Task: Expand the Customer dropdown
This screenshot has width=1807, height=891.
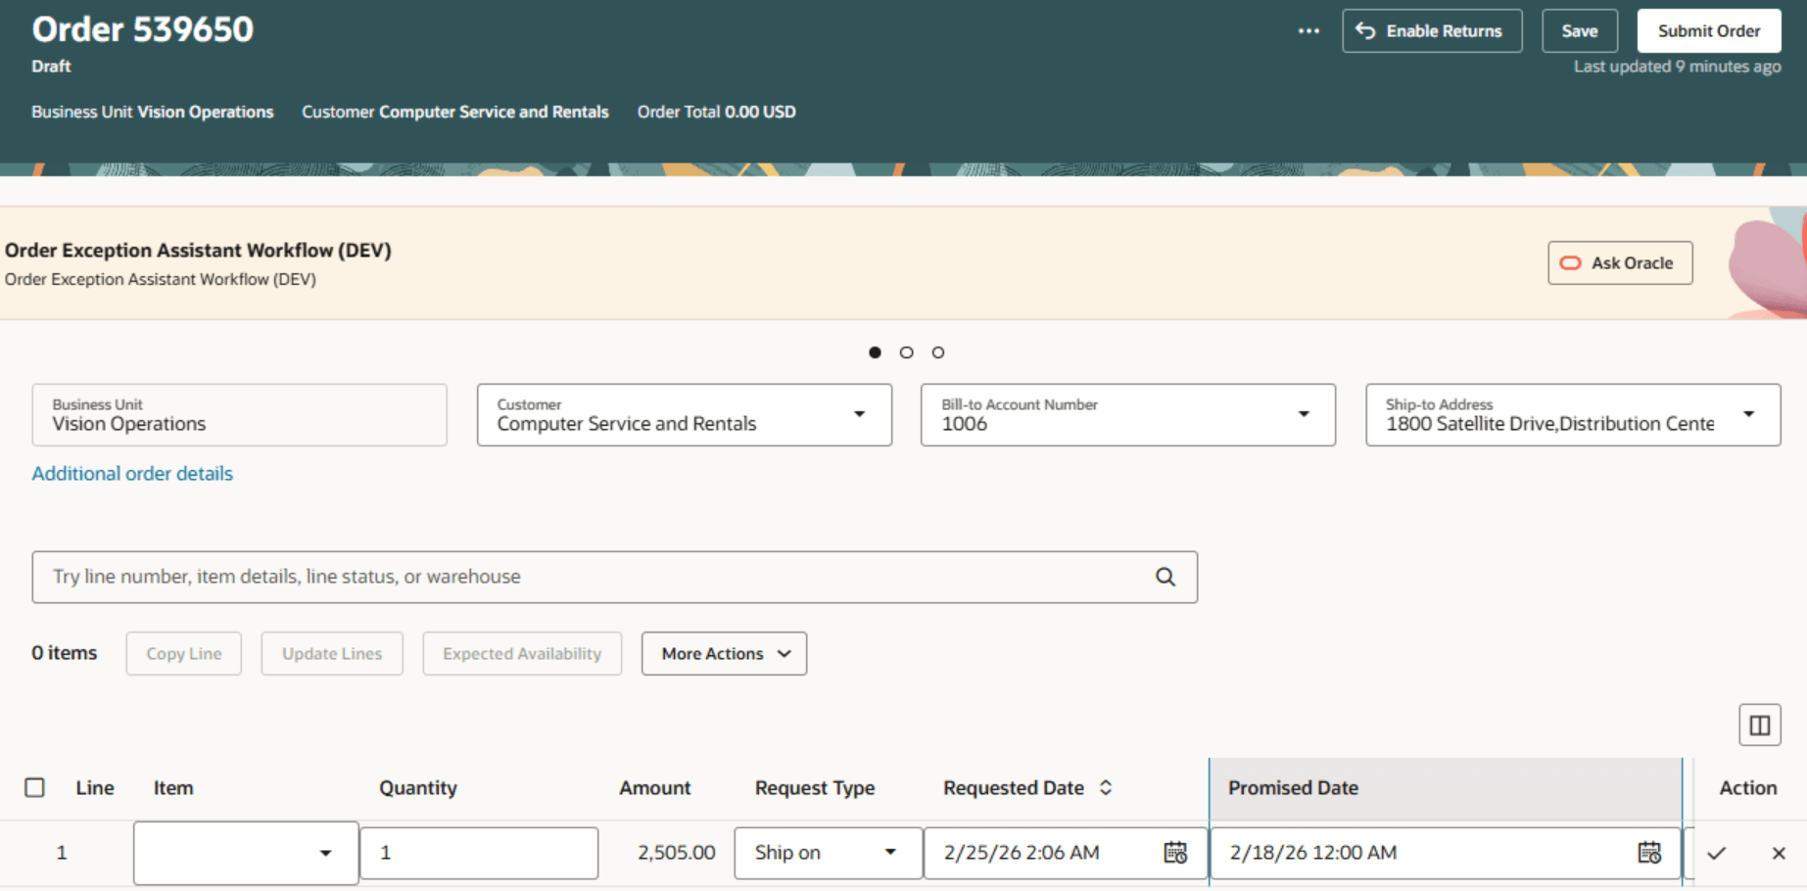Action: (x=859, y=414)
